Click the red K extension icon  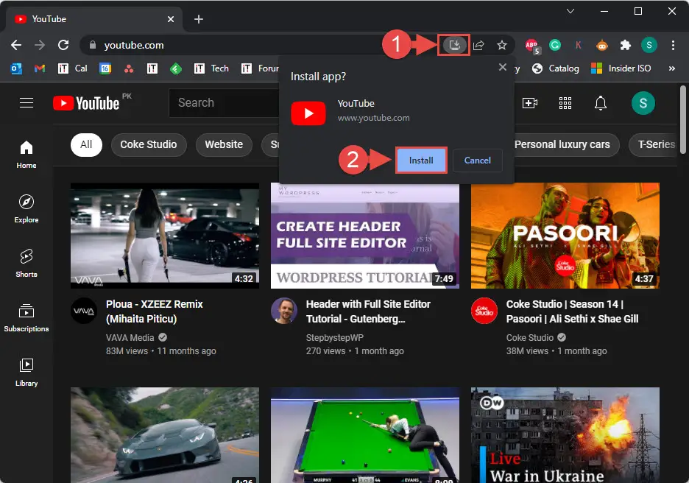(x=579, y=45)
